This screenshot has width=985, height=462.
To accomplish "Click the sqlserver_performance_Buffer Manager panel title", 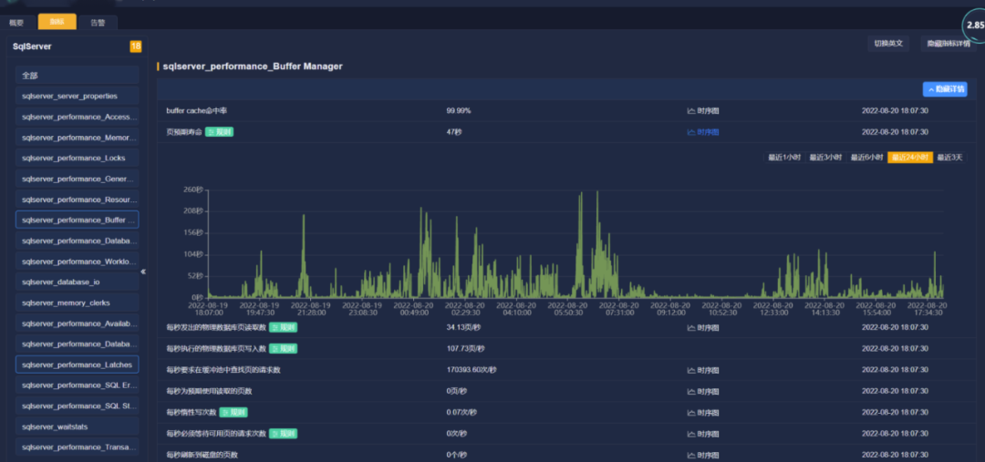I will [253, 66].
